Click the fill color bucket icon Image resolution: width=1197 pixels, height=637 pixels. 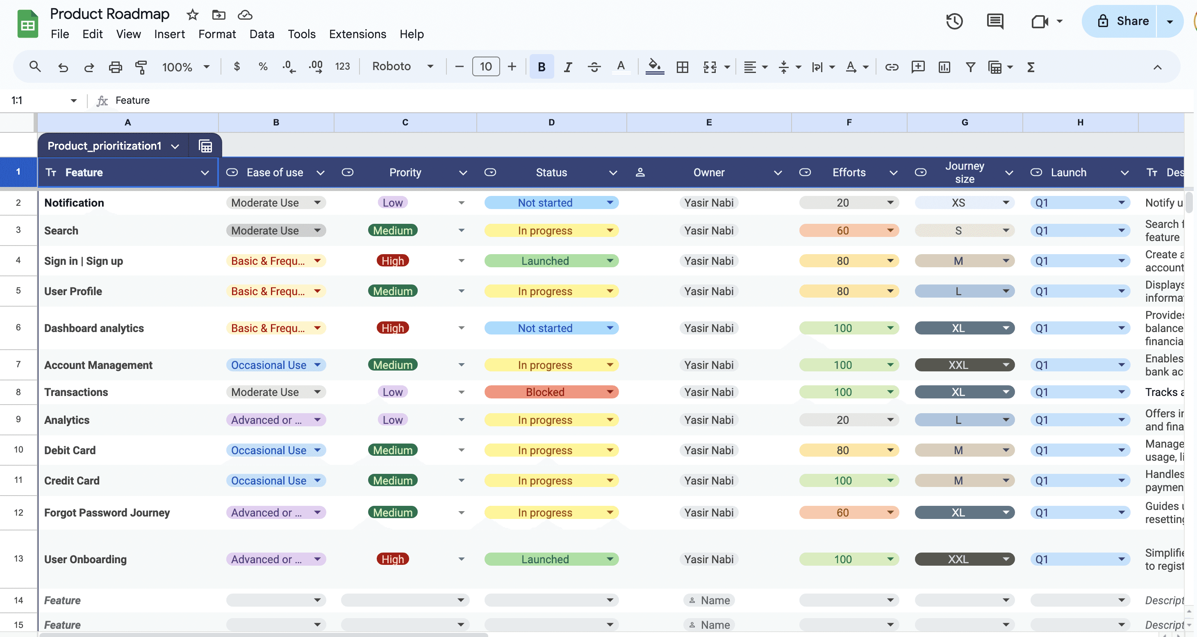coord(654,67)
